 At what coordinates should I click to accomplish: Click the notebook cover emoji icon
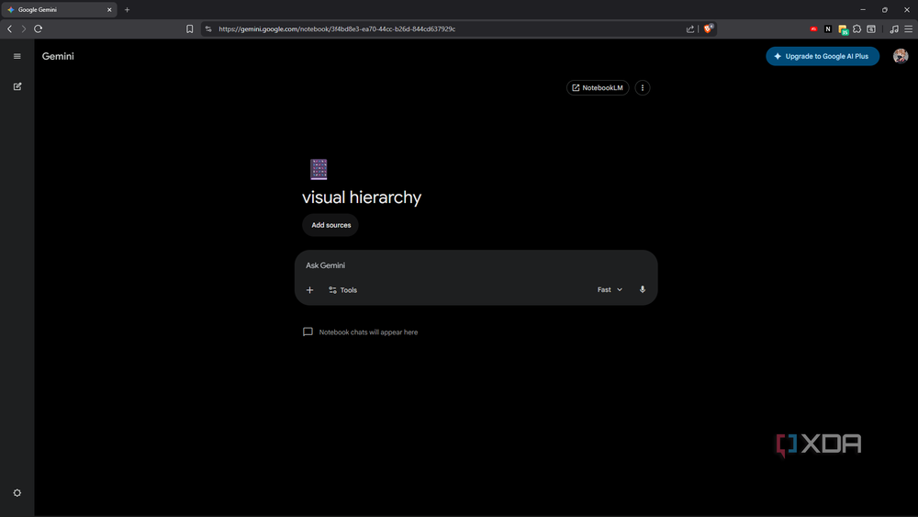pyautogui.click(x=319, y=169)
